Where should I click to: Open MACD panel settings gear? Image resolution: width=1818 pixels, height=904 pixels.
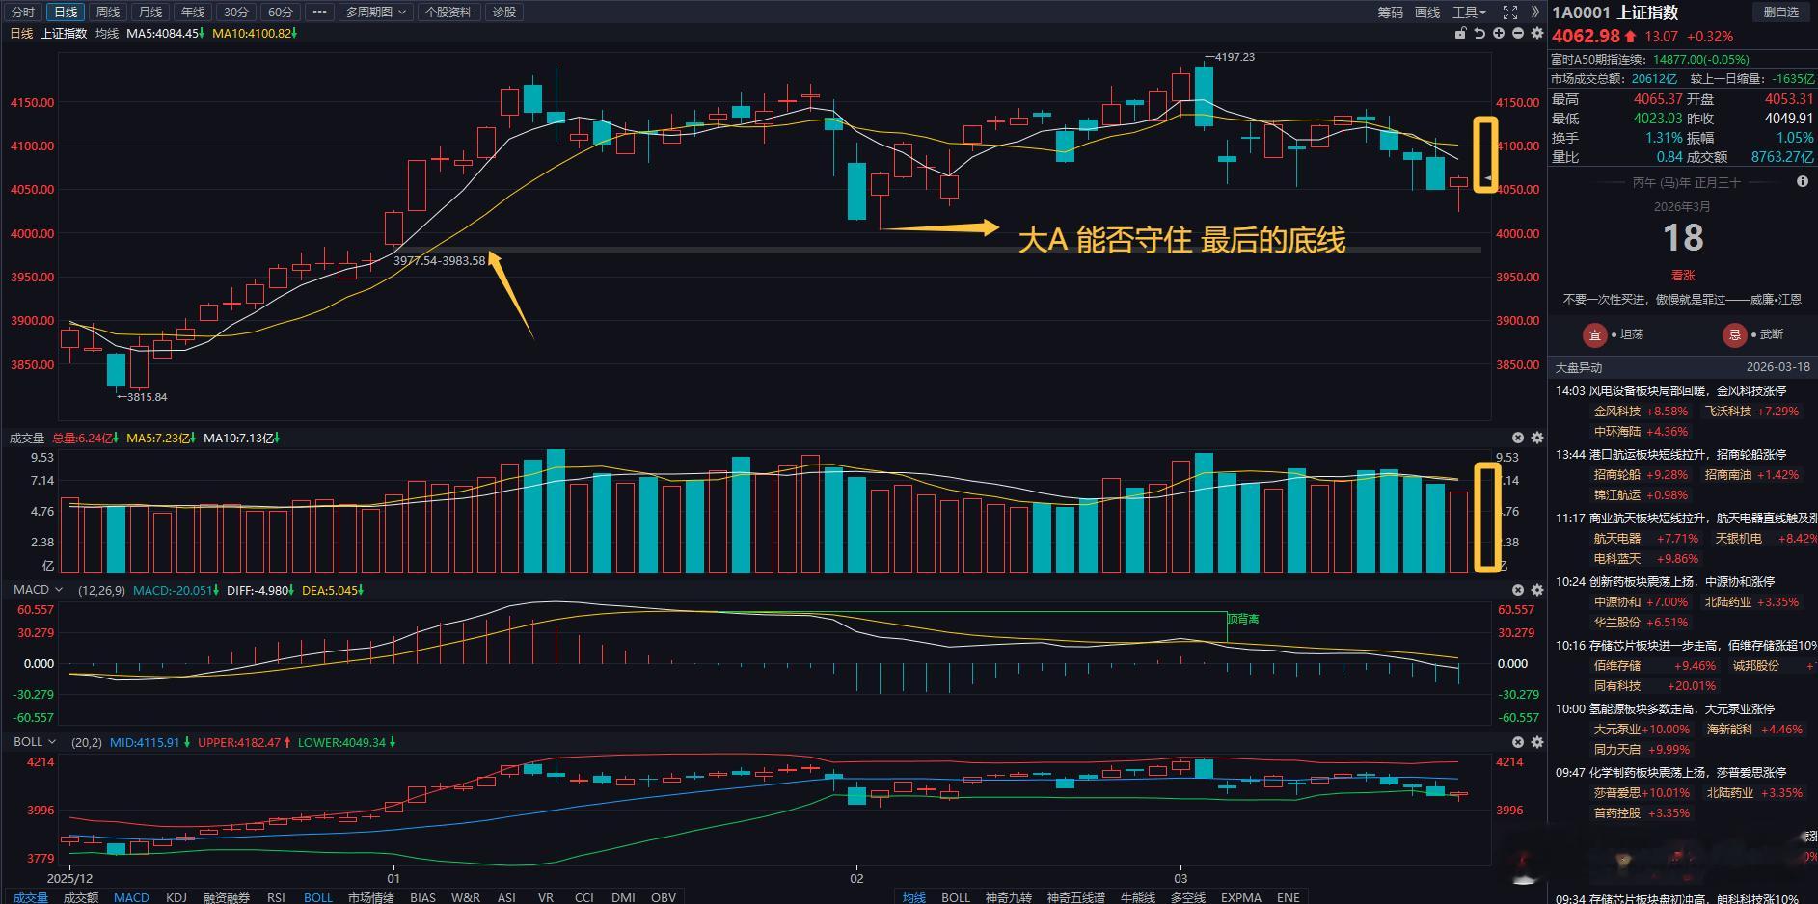click(x=1537, y=590)
